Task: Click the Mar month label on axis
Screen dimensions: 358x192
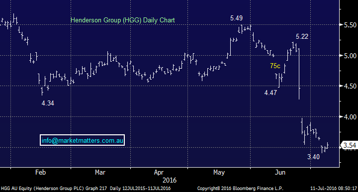Action: click(100, 172)
